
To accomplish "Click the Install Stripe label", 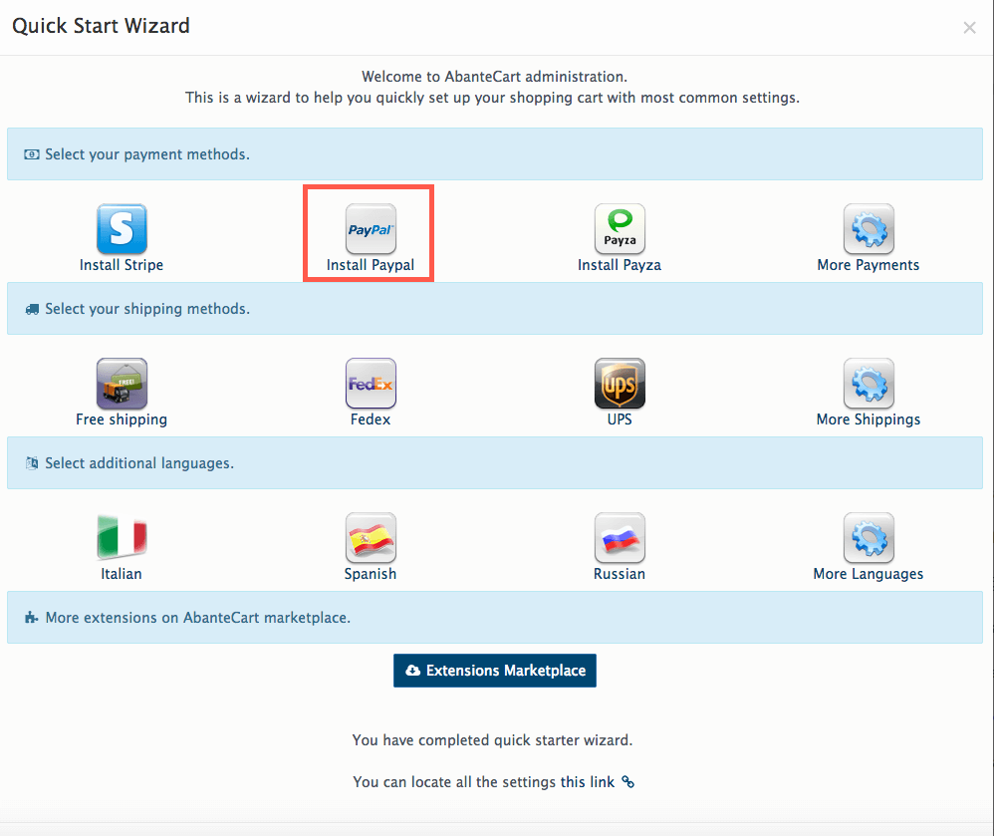I will pyautogui.click(x=122, y=265).
